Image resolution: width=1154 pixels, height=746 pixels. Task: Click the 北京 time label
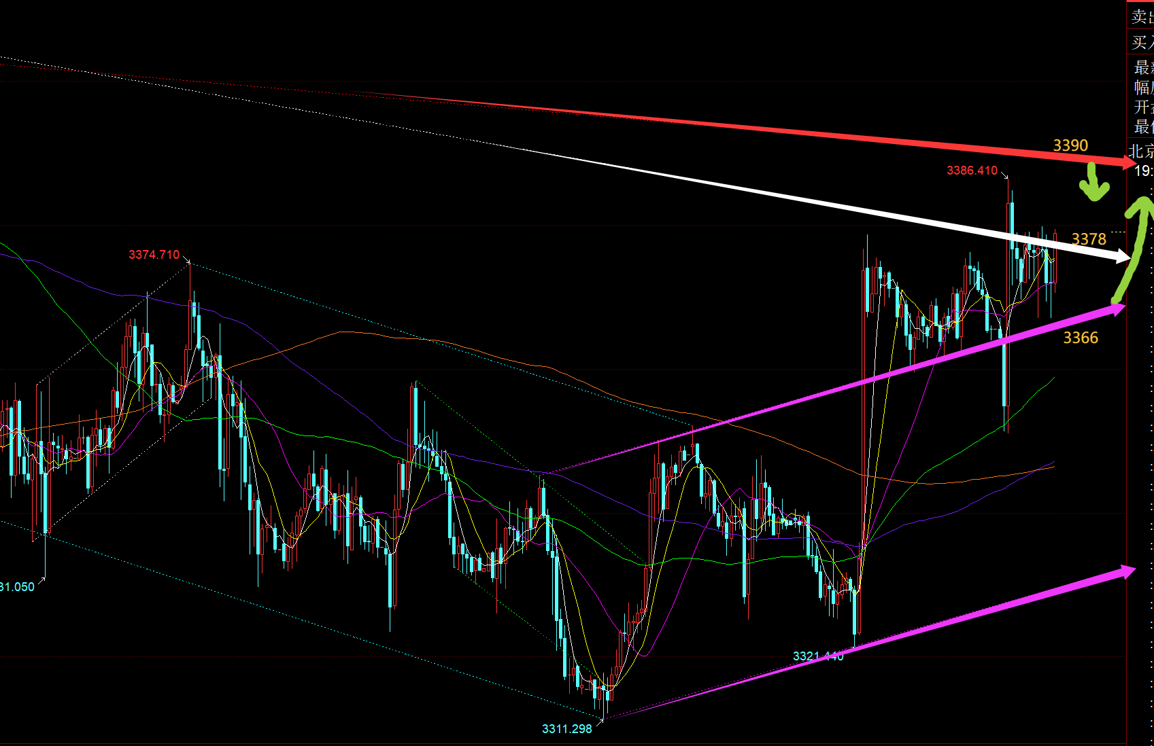click(x=1141, y=151)
